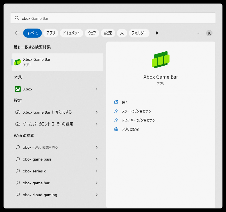Open setting ゲーム バーのコントローラーの設定
The width and height of the screenshot is (226, 212).
58,124
